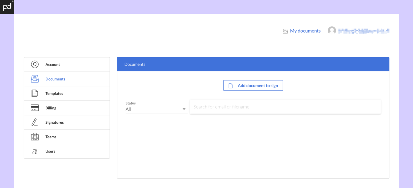Switch to the Templates section
413x188 pixels.
(54, 93)
